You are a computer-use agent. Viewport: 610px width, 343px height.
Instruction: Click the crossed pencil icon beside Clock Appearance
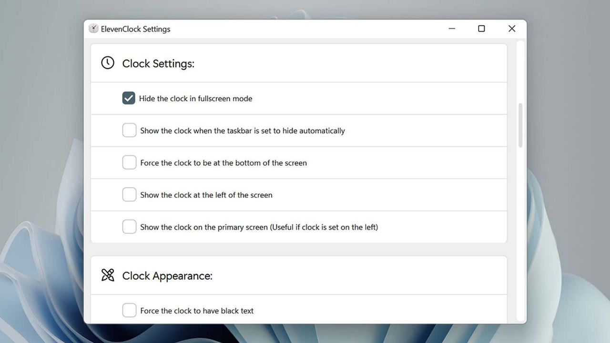click(108, 275)
